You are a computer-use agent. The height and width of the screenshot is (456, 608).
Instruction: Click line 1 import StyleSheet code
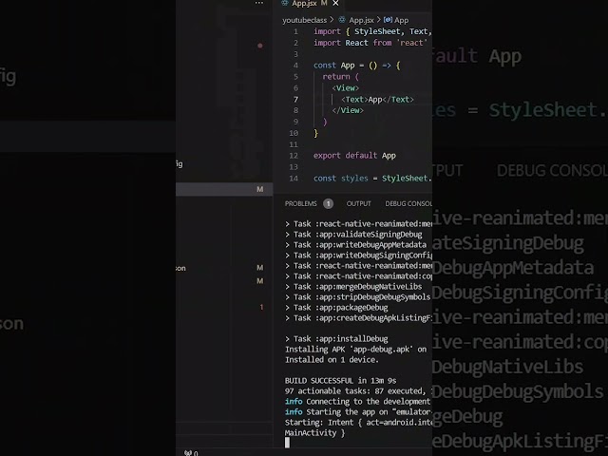(x=372, y=31)
